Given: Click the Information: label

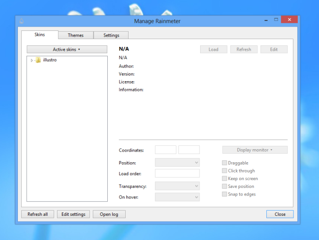Looking at the screenshot, I should pyautogui.click(x=131, y=90).
